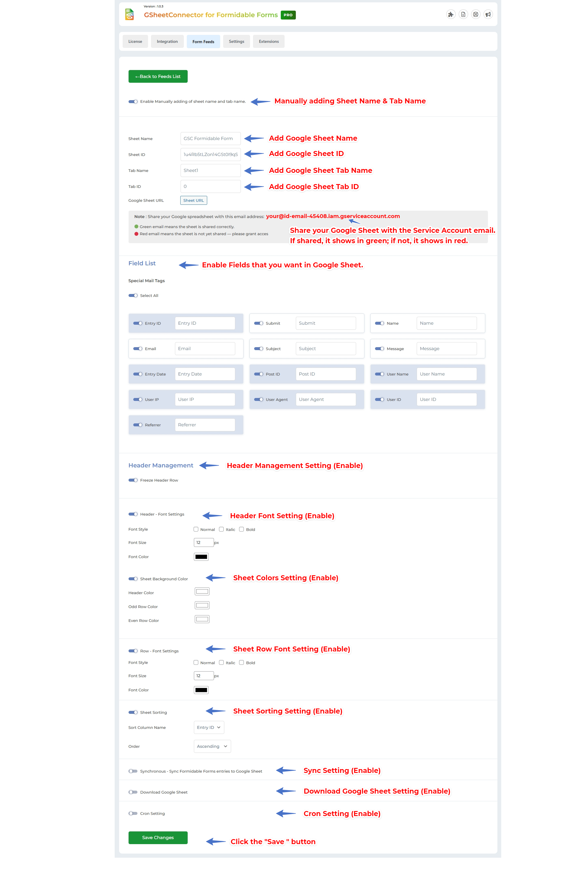Click the support life ring icon

476,14
